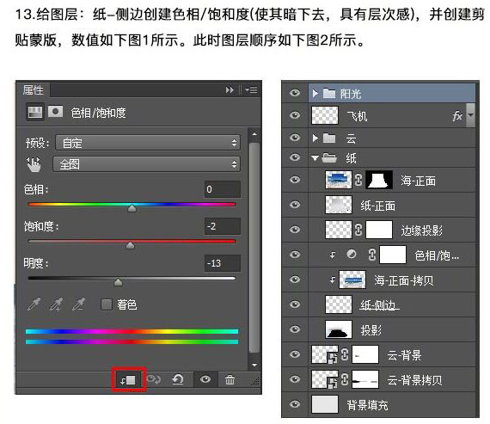Select the 纸-侧边 layer
Viewport: 490px width, 424px height.
[x=378, y=304]
